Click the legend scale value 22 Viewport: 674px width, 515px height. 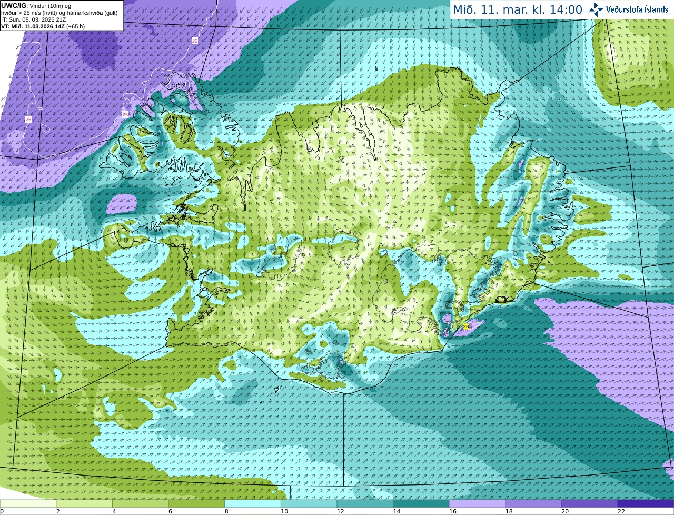pyautogui.click(x=621, y=511)
